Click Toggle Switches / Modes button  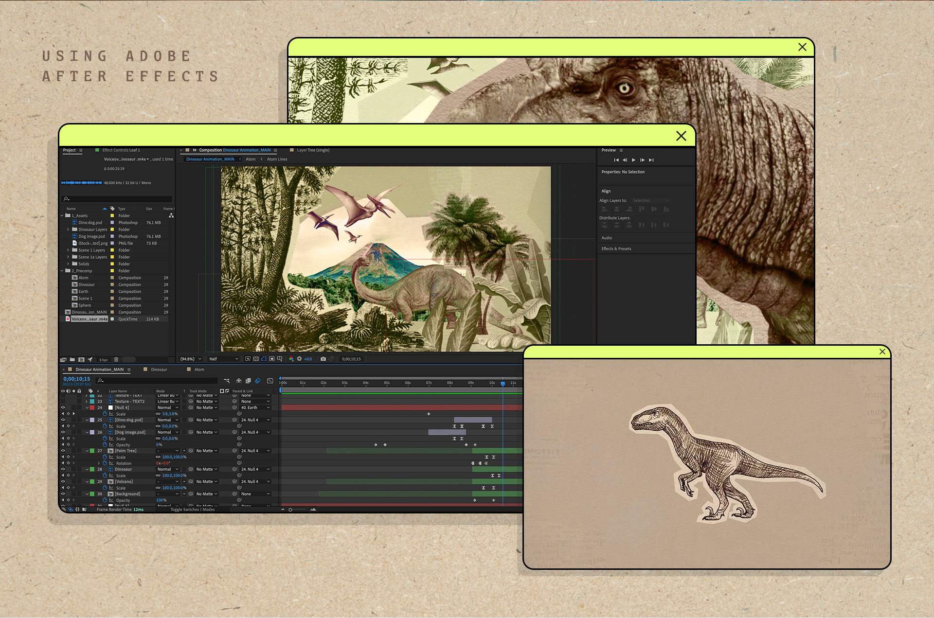[x=192, y=510]
